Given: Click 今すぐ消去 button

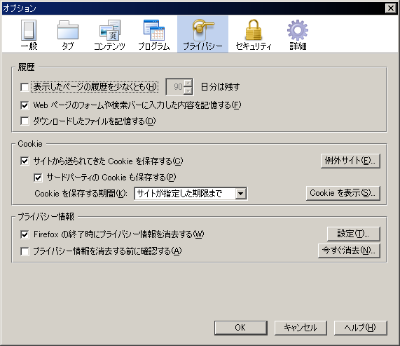Looking at the screenshot, I should pos(349,251).
